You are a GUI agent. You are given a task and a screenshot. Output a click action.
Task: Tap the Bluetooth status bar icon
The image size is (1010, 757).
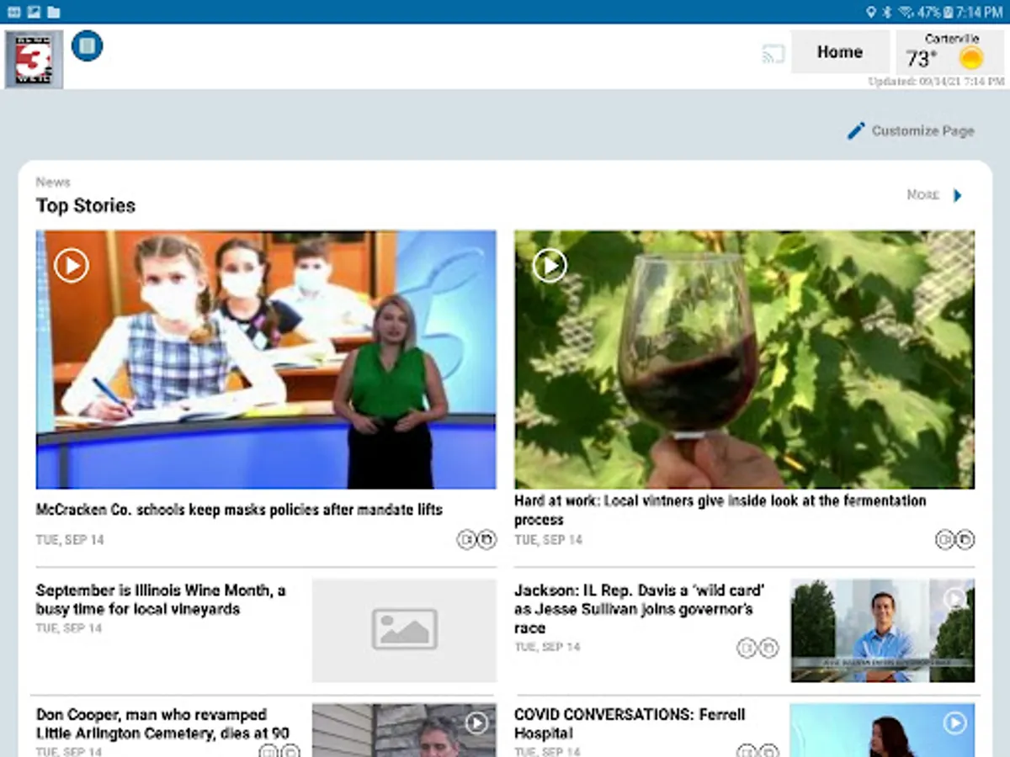[887, 12]
